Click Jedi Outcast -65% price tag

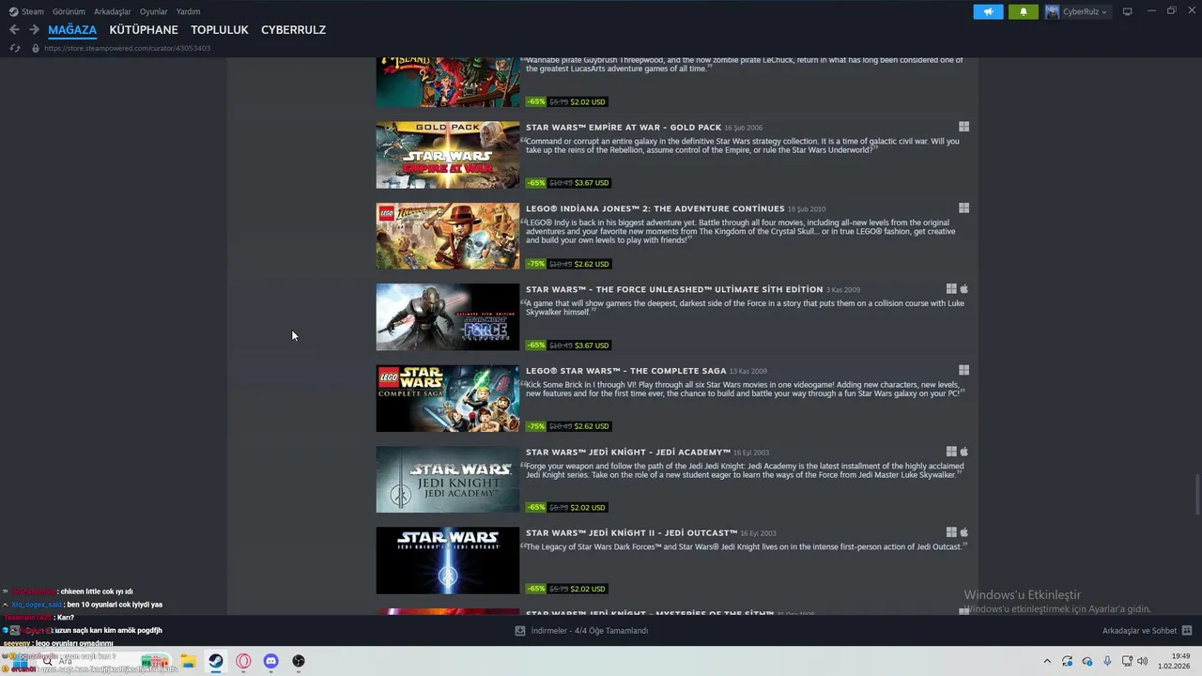pyautogui.click(x=567, y=589)
